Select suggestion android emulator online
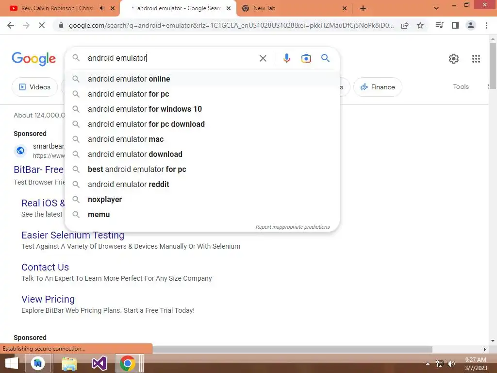 pos(202,79)
